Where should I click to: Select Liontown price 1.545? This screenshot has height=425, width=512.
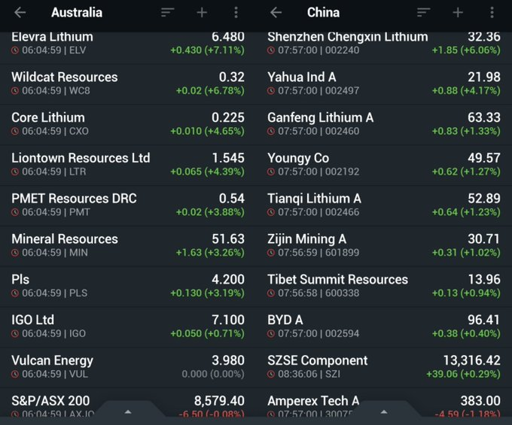click(228, 158)
